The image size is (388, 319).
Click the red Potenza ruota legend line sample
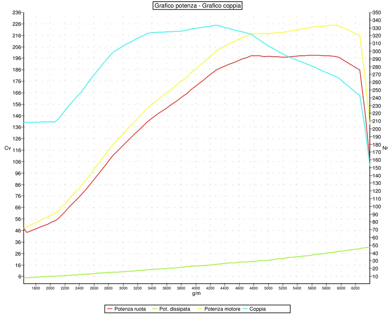tap(110, 309)
